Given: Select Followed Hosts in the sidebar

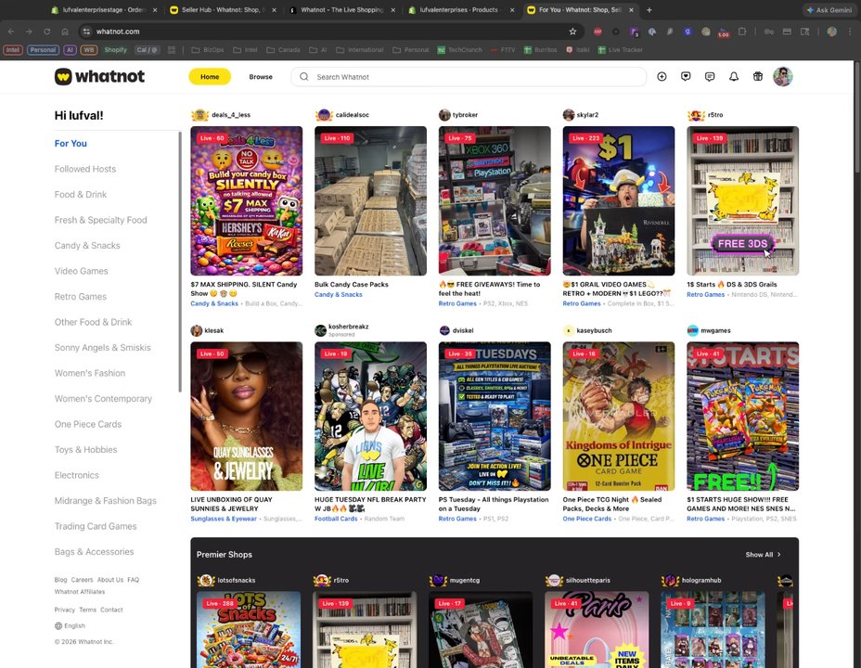Looking at the screenshot, I should coord(85,169).
